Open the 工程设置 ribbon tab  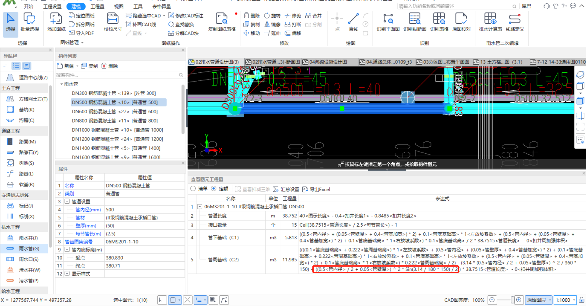click(52, 6)
